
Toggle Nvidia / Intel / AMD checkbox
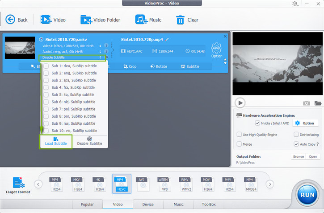click(x=257, y=123)
